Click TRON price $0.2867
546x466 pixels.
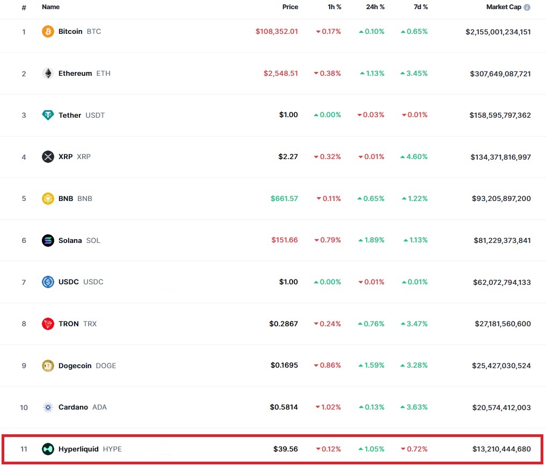(x=283, y=324)
